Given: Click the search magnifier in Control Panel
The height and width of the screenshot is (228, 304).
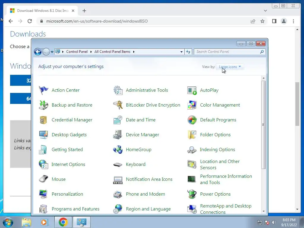Looking at the screenshot, I should pyautogui.click(x=262, y=52).
